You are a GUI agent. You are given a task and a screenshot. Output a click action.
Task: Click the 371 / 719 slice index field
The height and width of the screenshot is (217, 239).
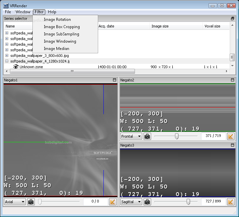tap(213, 136)
